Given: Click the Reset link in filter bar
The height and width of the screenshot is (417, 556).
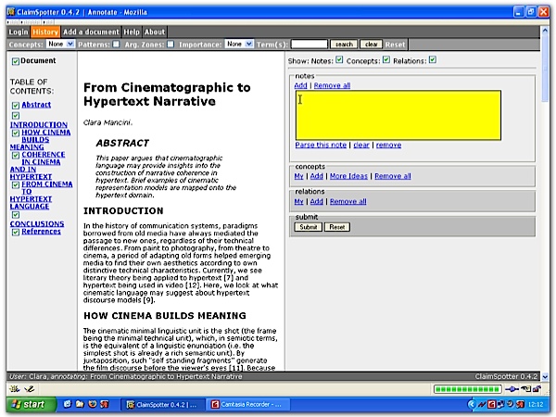Looking at the screenshot, I should coord(395,44).
